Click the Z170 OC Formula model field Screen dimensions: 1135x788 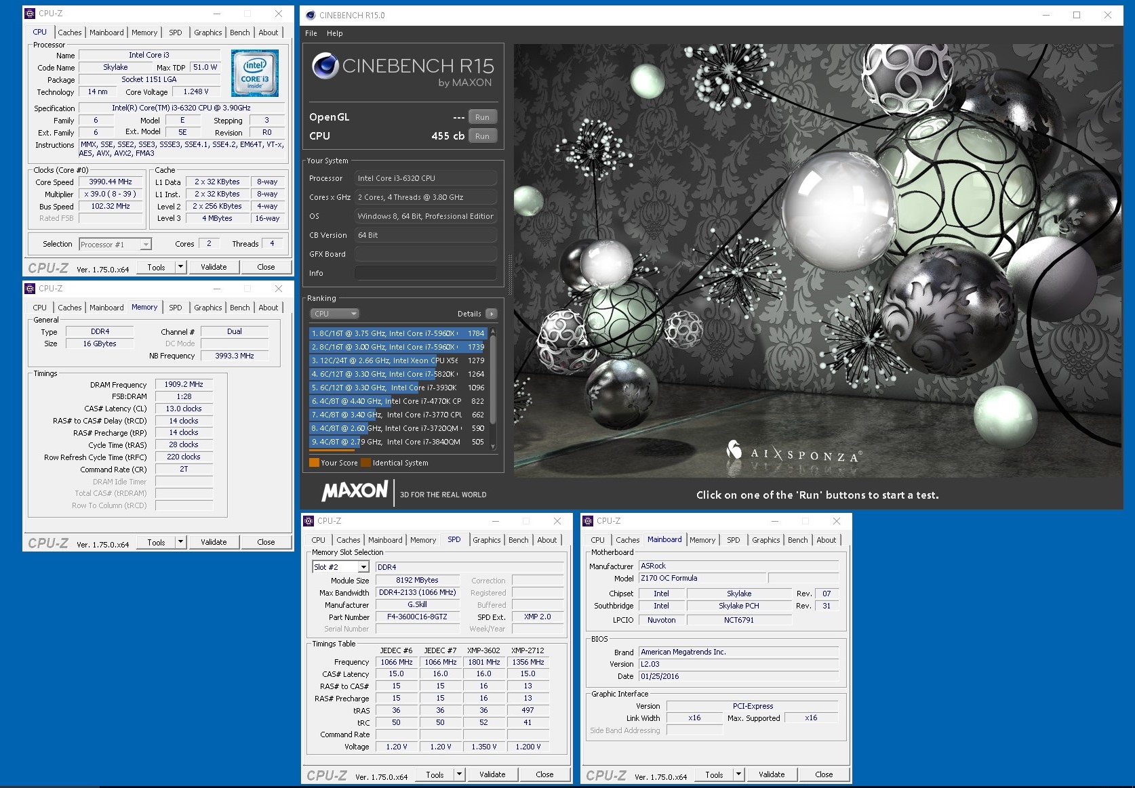702,578
